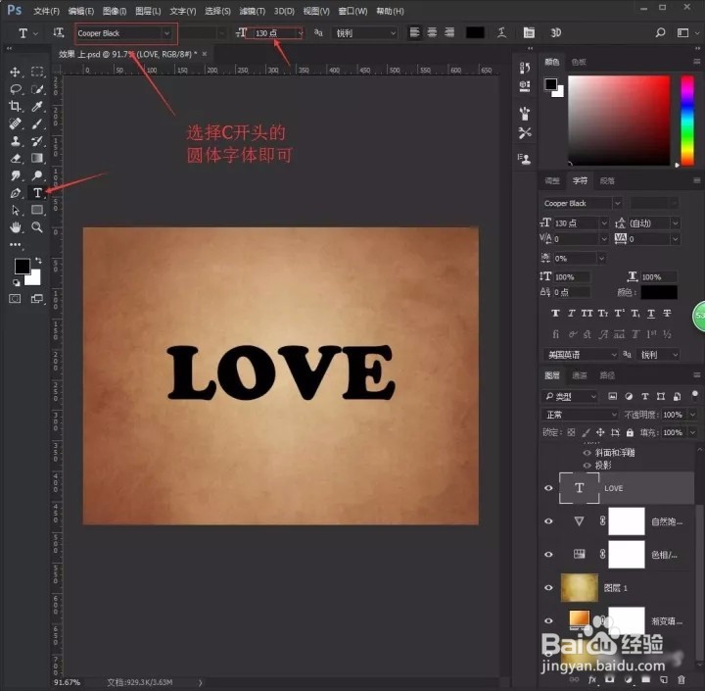
Task: Select the Quick Selection tool
Action: click(x=37, y=89)
